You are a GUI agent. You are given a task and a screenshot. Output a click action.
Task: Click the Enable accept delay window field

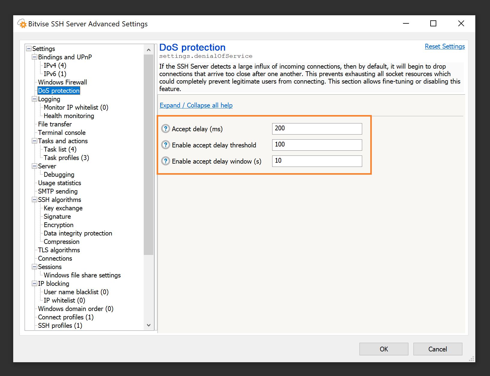(317, 161)
